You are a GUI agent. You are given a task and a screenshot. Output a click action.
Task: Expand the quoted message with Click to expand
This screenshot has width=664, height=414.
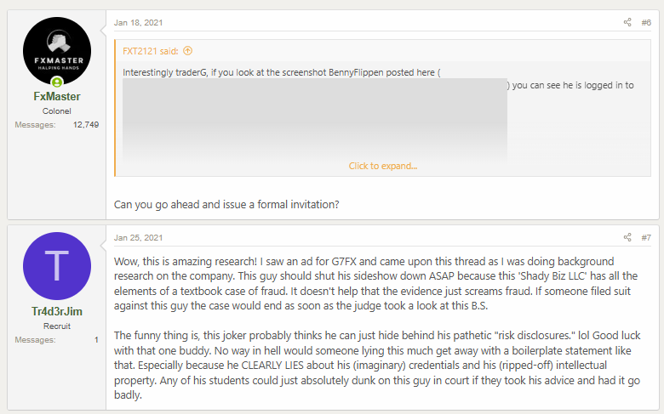pos(383,166)
